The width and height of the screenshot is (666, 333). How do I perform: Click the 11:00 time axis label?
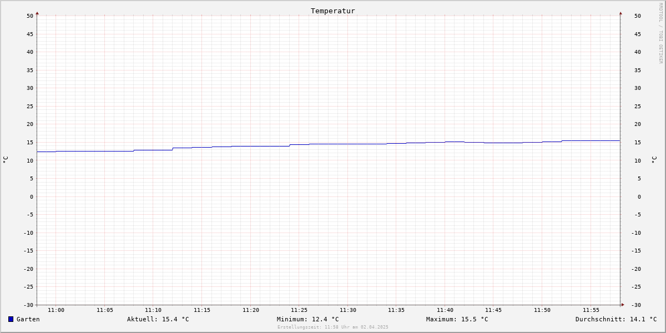[x=56, y=310]
